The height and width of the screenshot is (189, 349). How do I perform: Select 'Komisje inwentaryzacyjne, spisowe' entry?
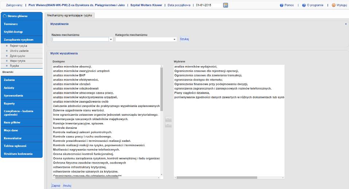tap(78, 123)
